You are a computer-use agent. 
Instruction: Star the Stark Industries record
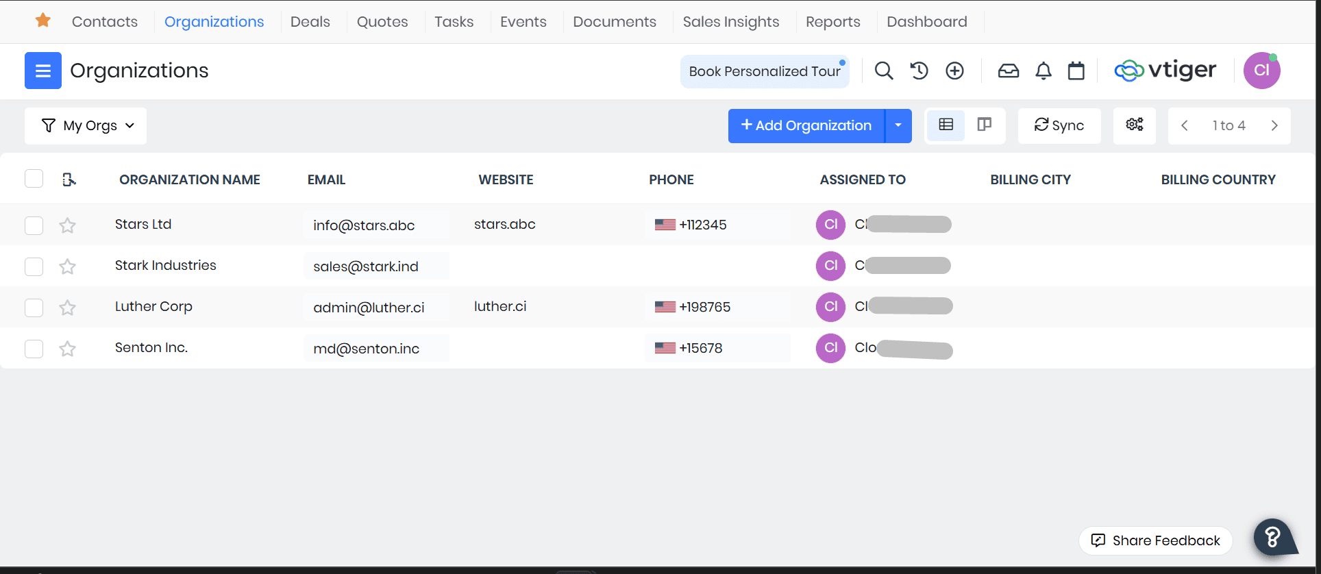click(x=67, y=266)
